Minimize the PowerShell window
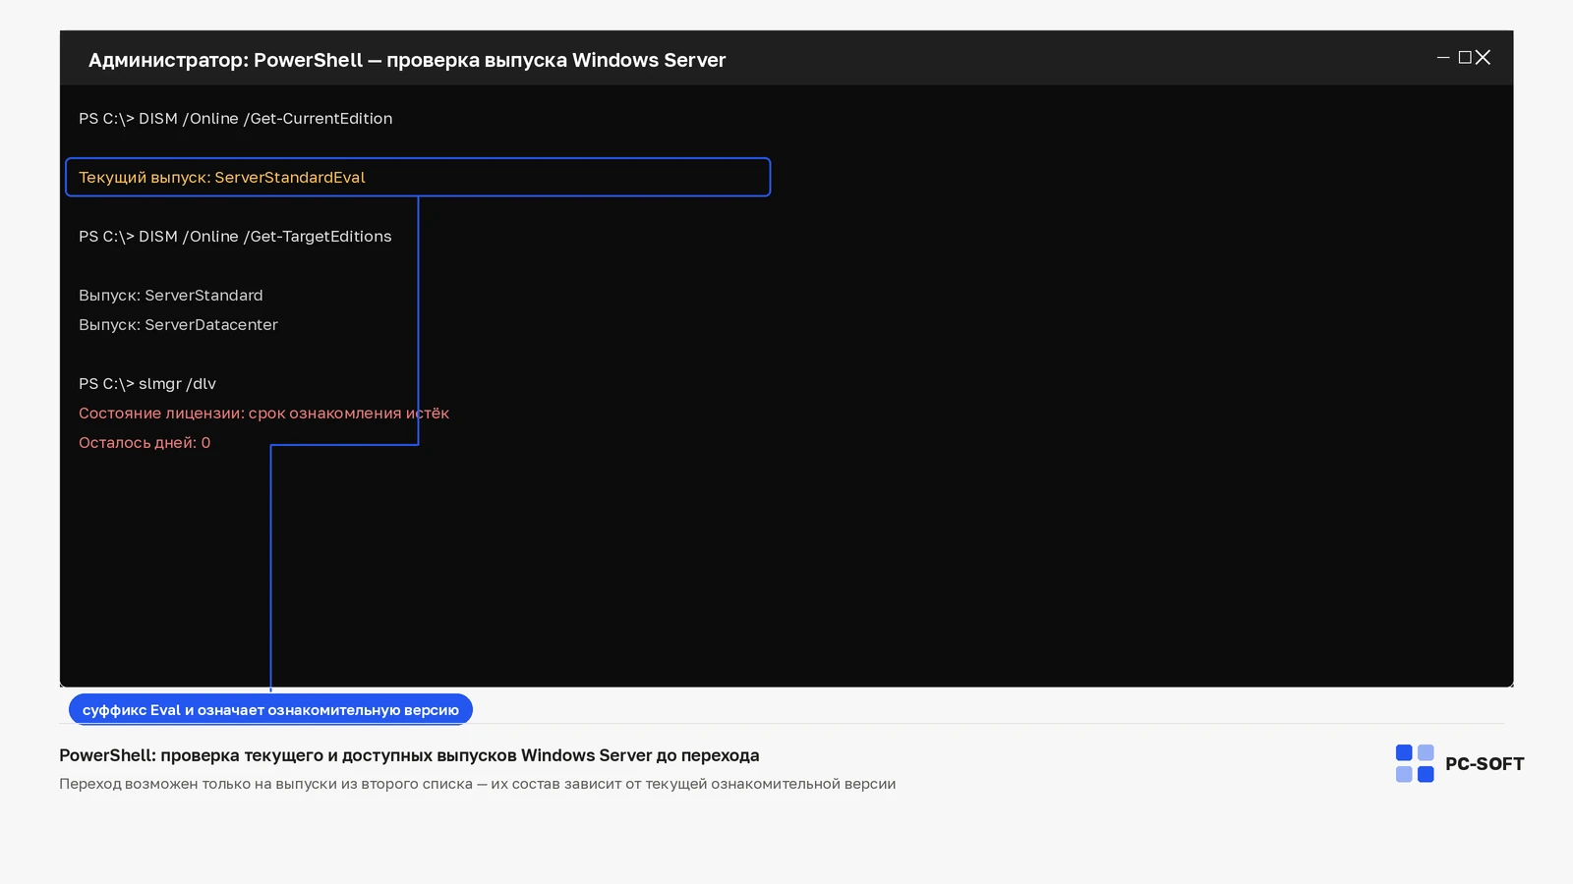The image size is (1573, 884). pyautogui.click(x=1443, y=58)
